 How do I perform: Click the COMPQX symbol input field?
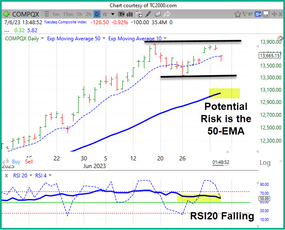click(x=25, y=14)
